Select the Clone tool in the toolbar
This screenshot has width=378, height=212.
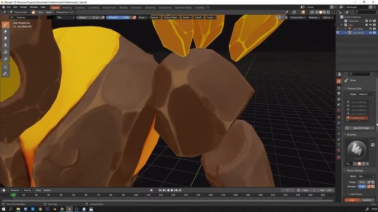5,45
